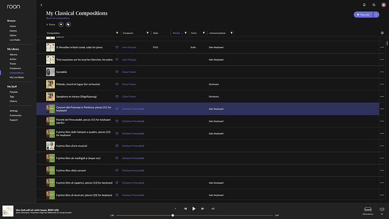Open Settings in sidebar
This screenshot has height=219, width=389.
click(14, 111)
